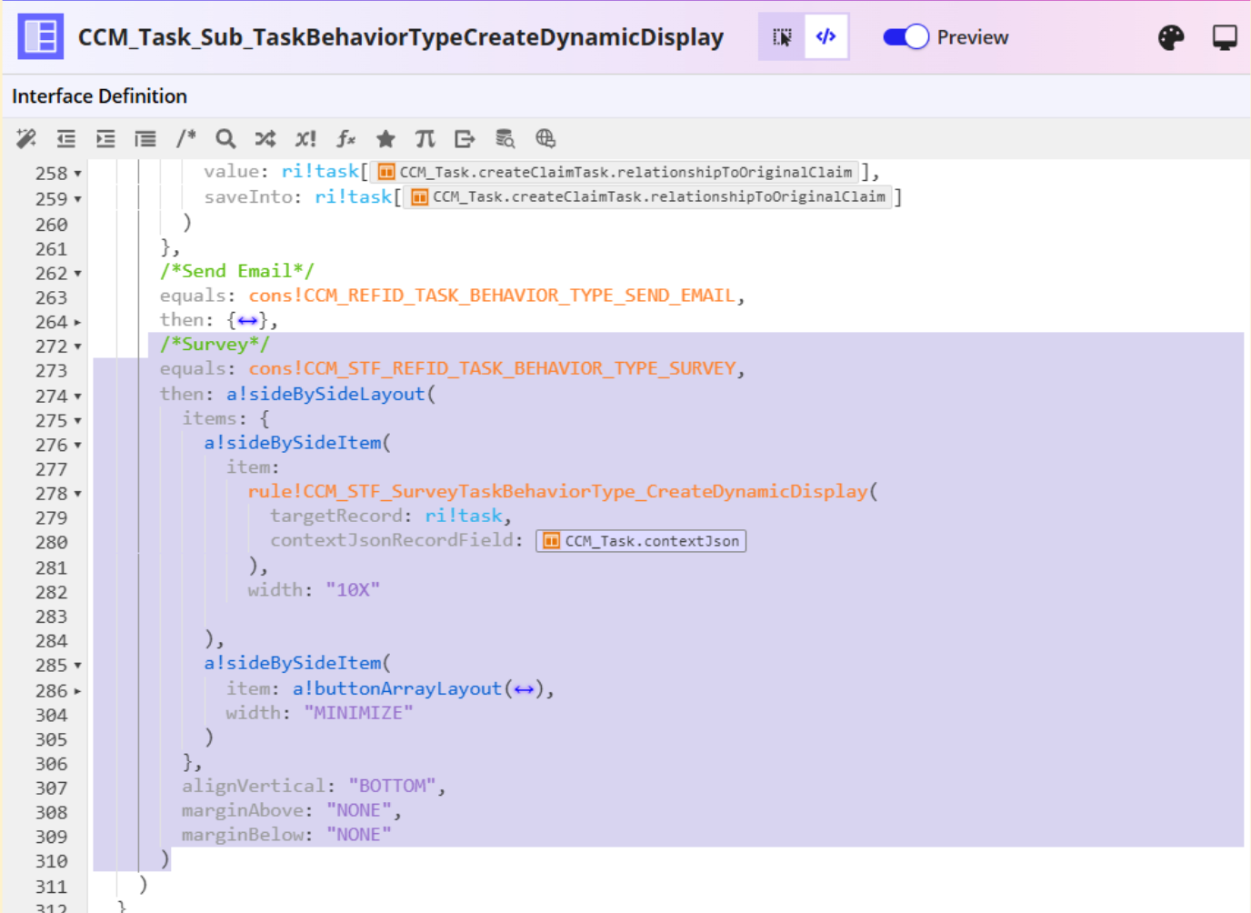The width and height of the screenshot is (1251, 913).
Task: Click cons!CCM_REFID_TASK_BEHAVIOR_TYPE_SEND_EMAIL constant
Action: click(492, 296)
